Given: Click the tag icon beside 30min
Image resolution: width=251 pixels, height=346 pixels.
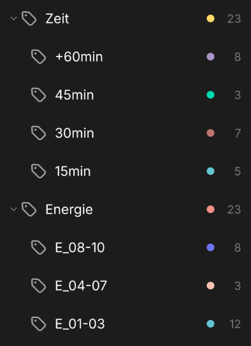Looking at the screenshot, I should click(x=38, y=133).
